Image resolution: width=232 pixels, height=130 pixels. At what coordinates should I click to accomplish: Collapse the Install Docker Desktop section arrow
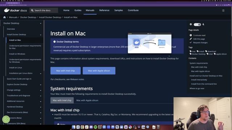click(x=41, y=35)
